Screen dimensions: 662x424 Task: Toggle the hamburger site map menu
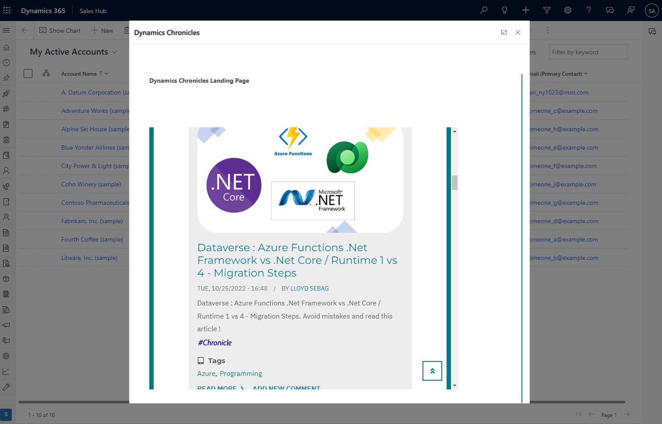click(6, 31)
